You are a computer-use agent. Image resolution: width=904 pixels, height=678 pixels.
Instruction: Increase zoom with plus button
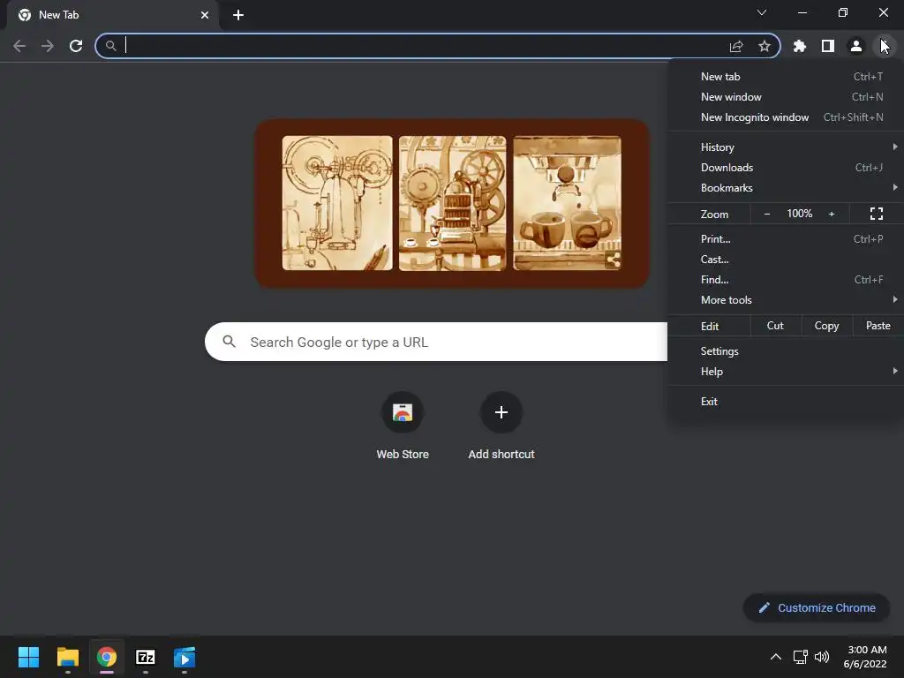click(832, 214)
